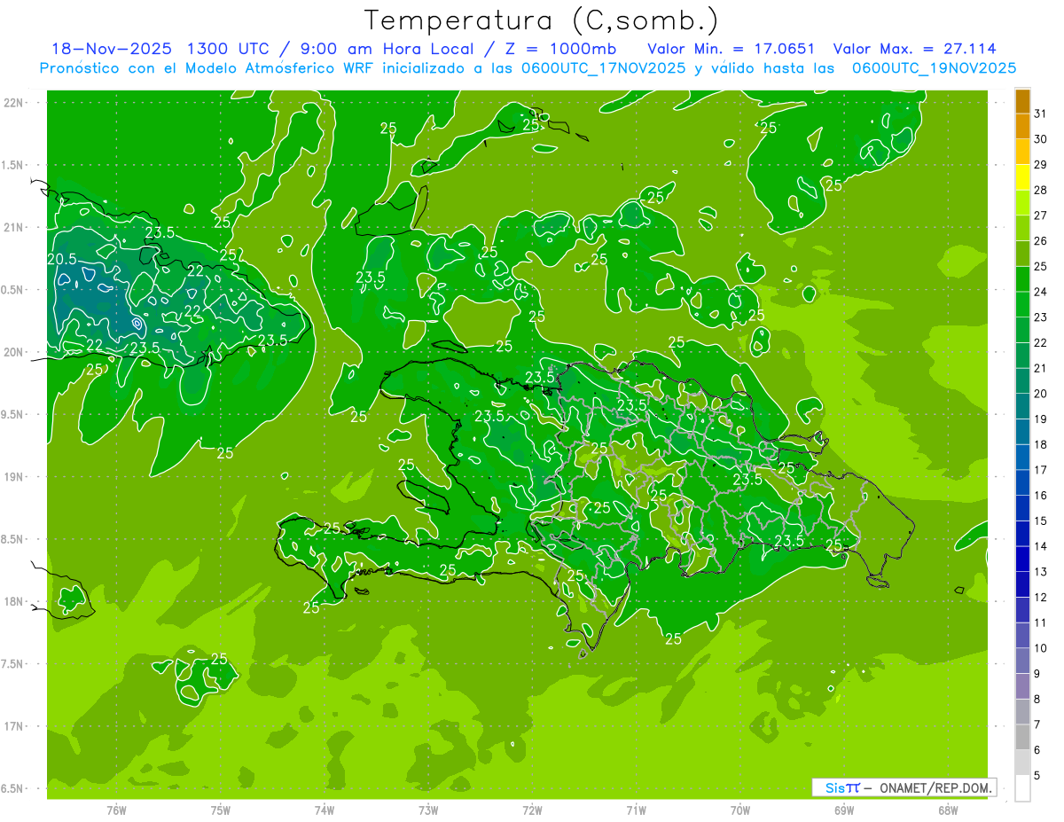Pick the yellow swatch between 28 and 29
This screenshot has height=822, width=1064.
click(1022, 177)
